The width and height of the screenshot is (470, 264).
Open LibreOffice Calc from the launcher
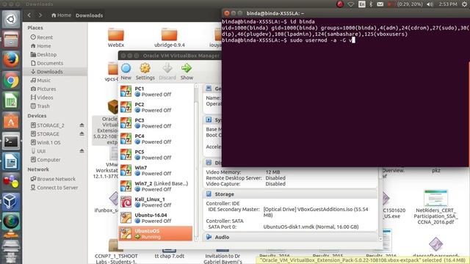tap(11, 100)
